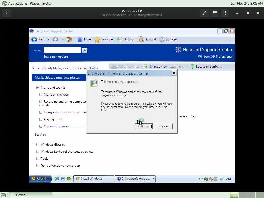Open Recording and using computer sounds topic
The height and width of the screenshot is (198, 264).
coord(63,103)
